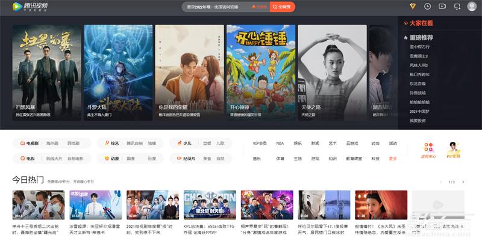Open the 你是我的荣耀 poster
482x241 pixels.
coord(190,73)
